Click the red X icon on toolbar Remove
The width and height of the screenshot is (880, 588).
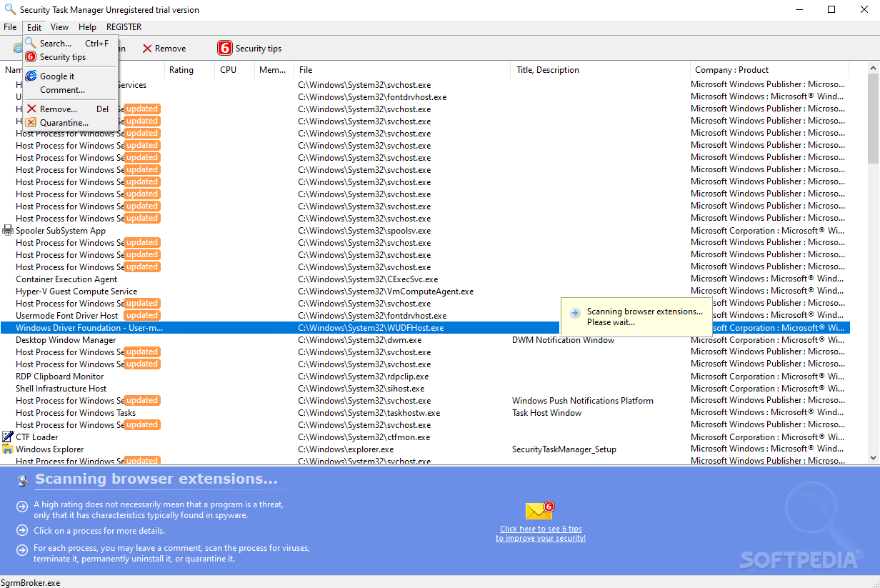coord(147,49)
